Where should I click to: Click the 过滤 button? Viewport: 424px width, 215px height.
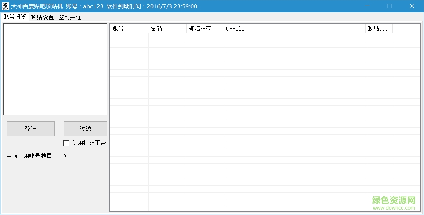pyautogui.click(x=85, y=129)
